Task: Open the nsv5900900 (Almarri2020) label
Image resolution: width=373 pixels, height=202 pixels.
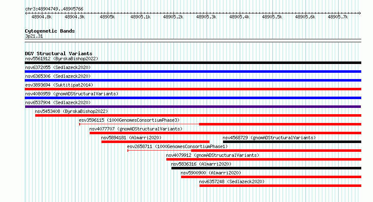Action: 211,173
